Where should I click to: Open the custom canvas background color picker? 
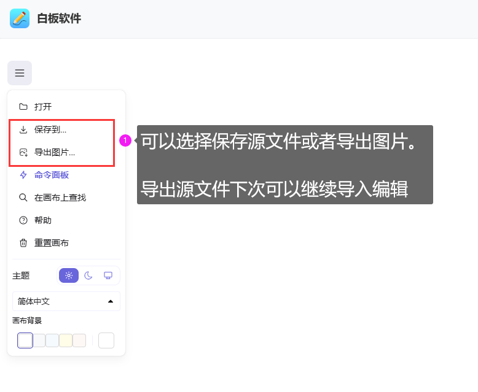106,340
